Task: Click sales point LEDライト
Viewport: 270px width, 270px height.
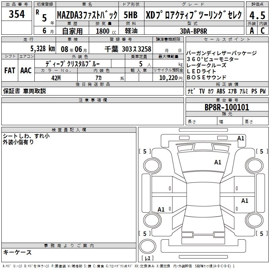Action: tap(201, 71)
